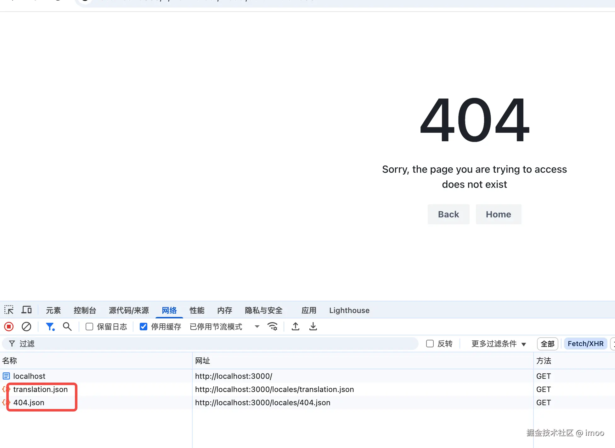Stop recording network log
This screenshot has width=615, height=448.
pyautogui.click(x=9, y=327)
